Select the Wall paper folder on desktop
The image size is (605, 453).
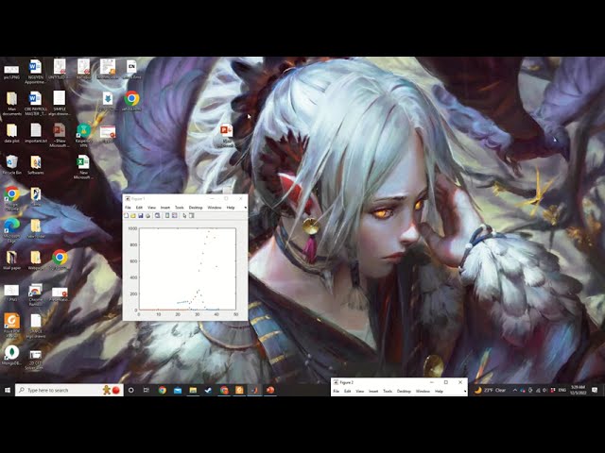click(x=12, y=260)
